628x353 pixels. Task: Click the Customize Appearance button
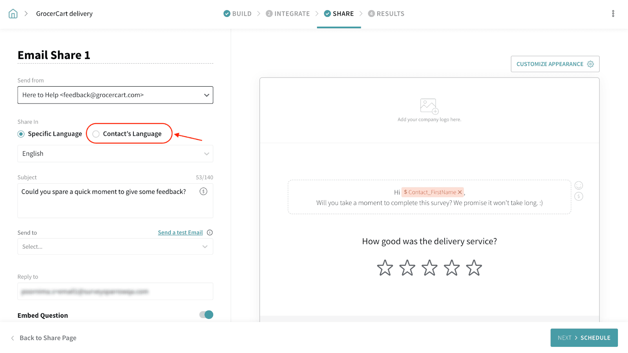click(x=555, y=64)
